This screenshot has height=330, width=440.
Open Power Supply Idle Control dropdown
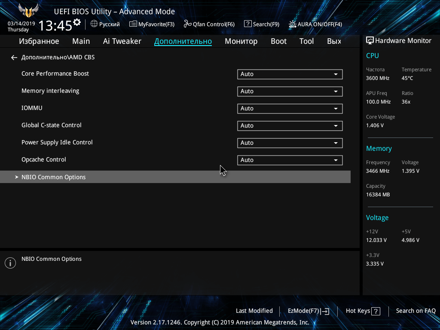click(x=290, y=143)
